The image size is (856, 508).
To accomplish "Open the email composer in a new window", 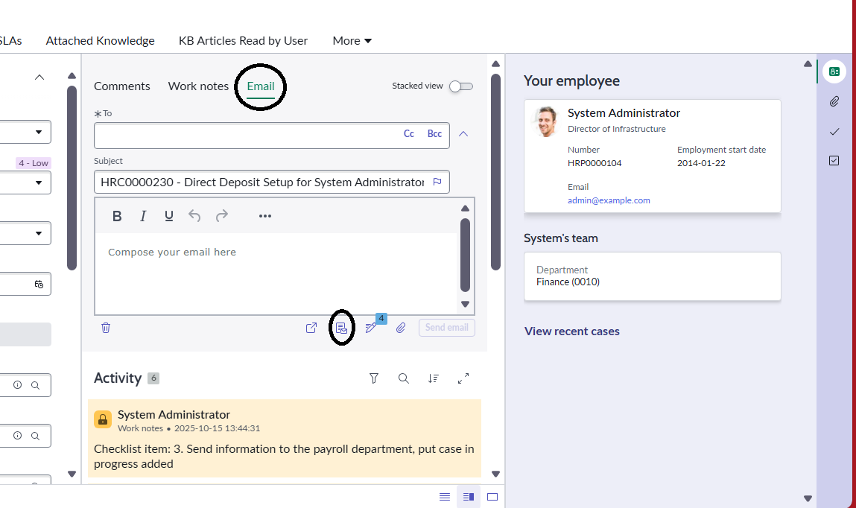I will 311,328.
